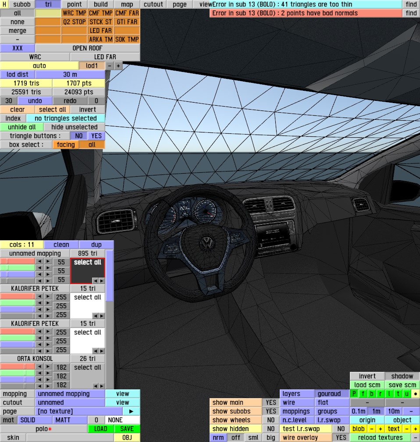Click left arrow inside dark unnamed mapping swatch
This screenshot has width=420, height=442.
[96, 281]
